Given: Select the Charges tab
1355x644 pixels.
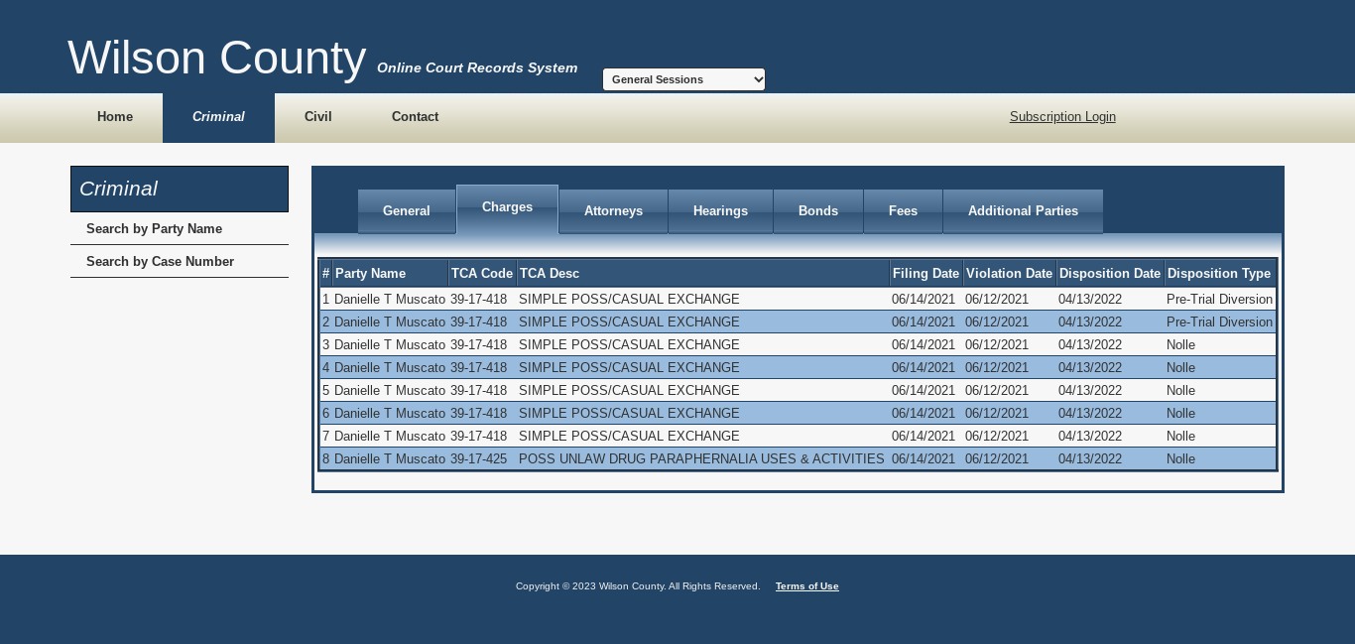Looking at the screenshot, I should pyautogui.click(x=507, y=208).
